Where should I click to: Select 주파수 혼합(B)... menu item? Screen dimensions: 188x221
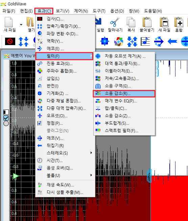click(65, 71)
